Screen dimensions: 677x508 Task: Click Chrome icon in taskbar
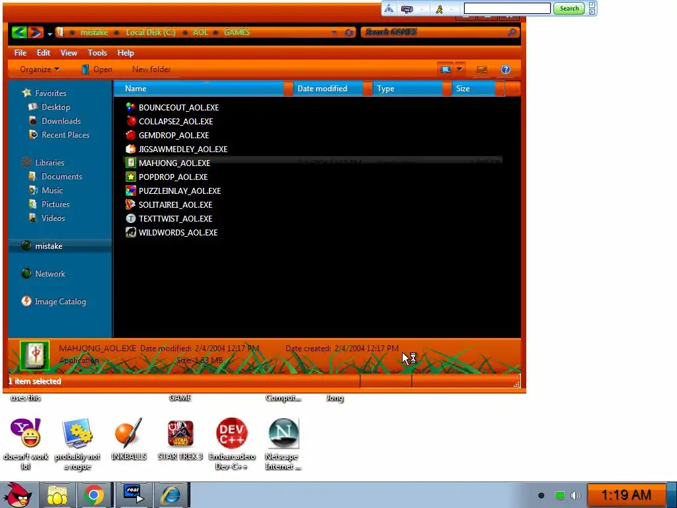pos(94,495)
